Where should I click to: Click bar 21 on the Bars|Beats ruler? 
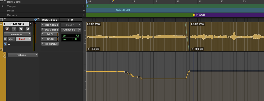[x=200, y=2]
